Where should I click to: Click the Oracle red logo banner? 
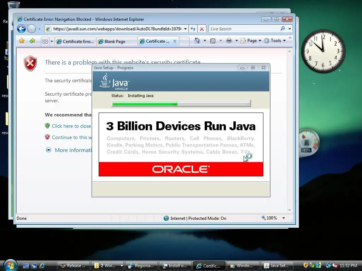click(x=181, y=169)
